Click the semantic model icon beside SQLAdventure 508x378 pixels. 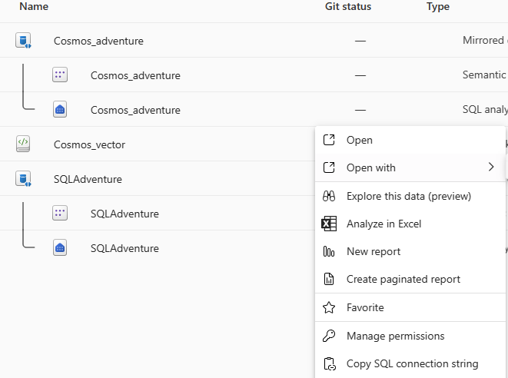point(60,213)
